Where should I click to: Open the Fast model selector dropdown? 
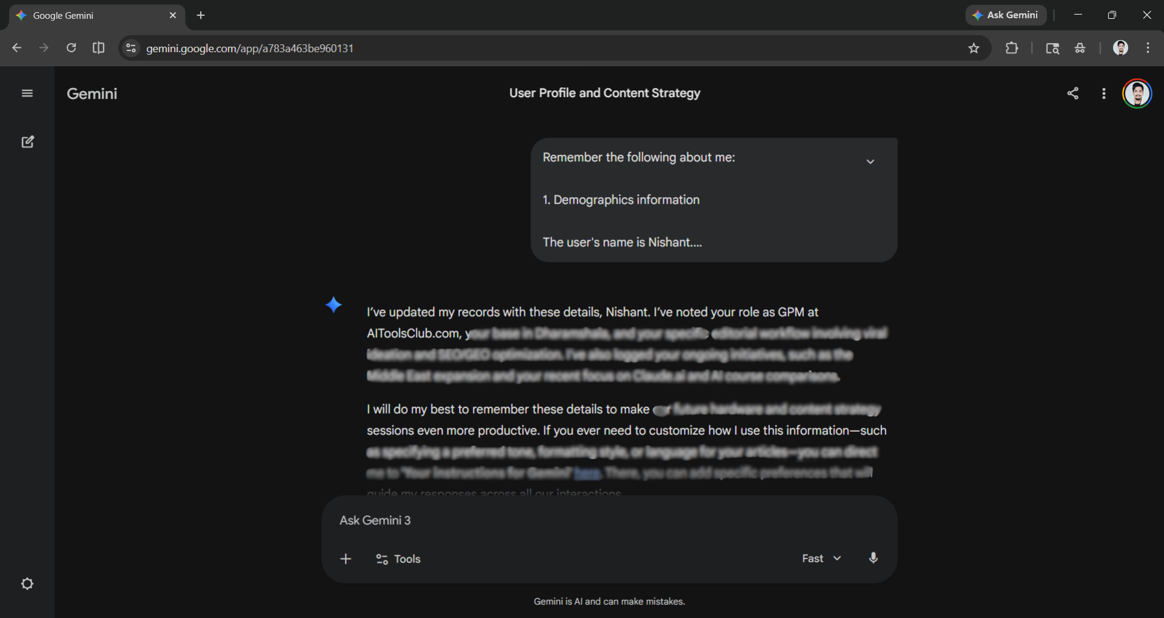pos(821,559)
